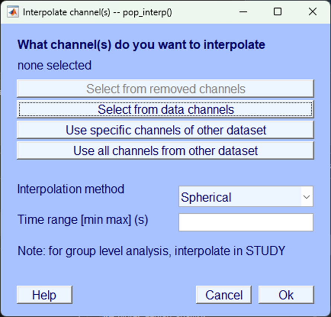This screenshot has width=331, height=317.
Task: Click the Interpolation method label
Action: (x=70, y=189)
